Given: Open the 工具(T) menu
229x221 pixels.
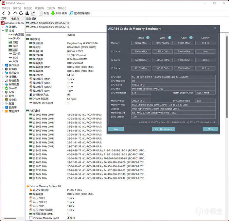Looking at the screenshot, I should tap(51, 8).
